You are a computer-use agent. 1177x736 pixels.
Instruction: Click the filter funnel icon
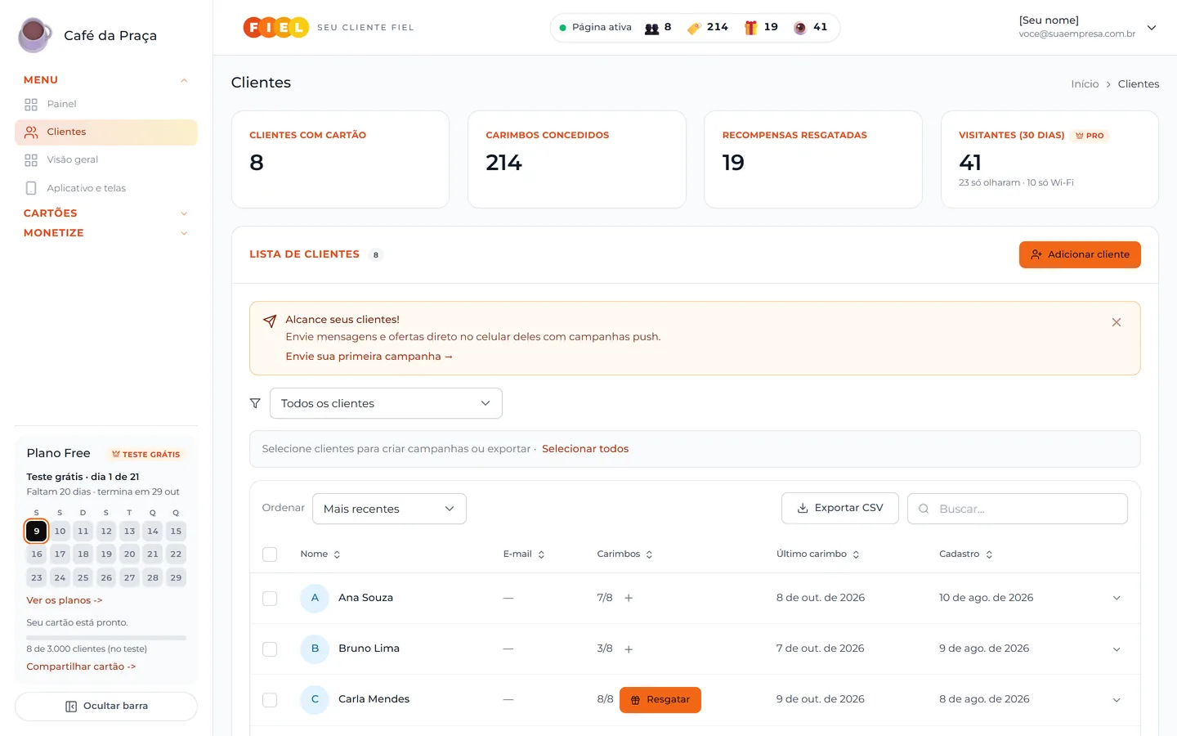(x=255, y=403)
